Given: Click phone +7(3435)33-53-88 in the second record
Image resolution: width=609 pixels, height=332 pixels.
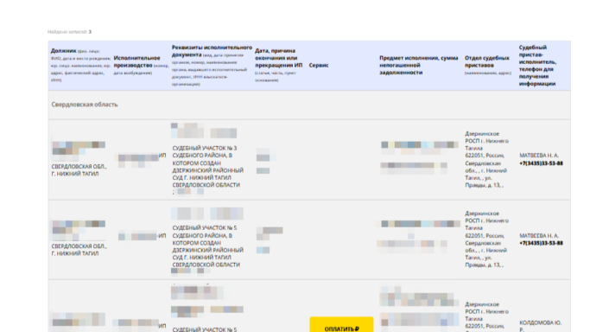Looking at the screenshot, I should [541, 243].
